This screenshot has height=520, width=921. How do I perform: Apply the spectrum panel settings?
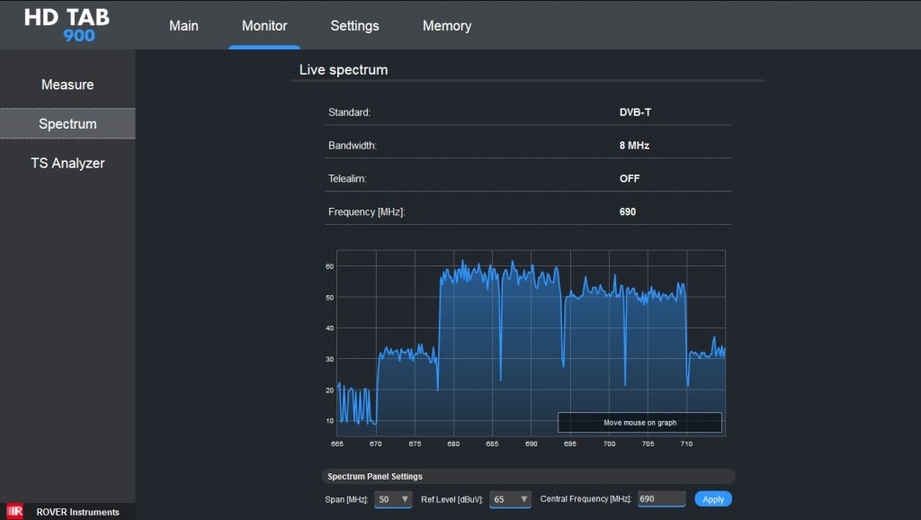point(713,498)
